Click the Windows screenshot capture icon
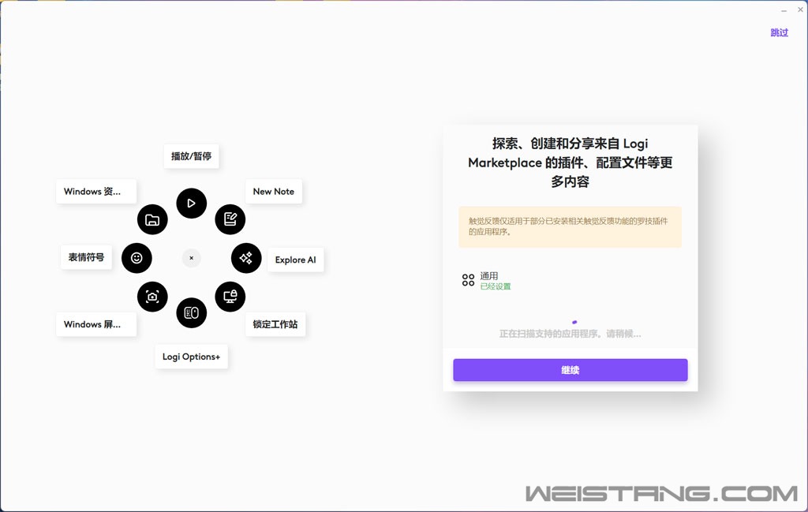The width and height of the screenshot is (808, 512). pyautogui.click(x=152, y=297)
